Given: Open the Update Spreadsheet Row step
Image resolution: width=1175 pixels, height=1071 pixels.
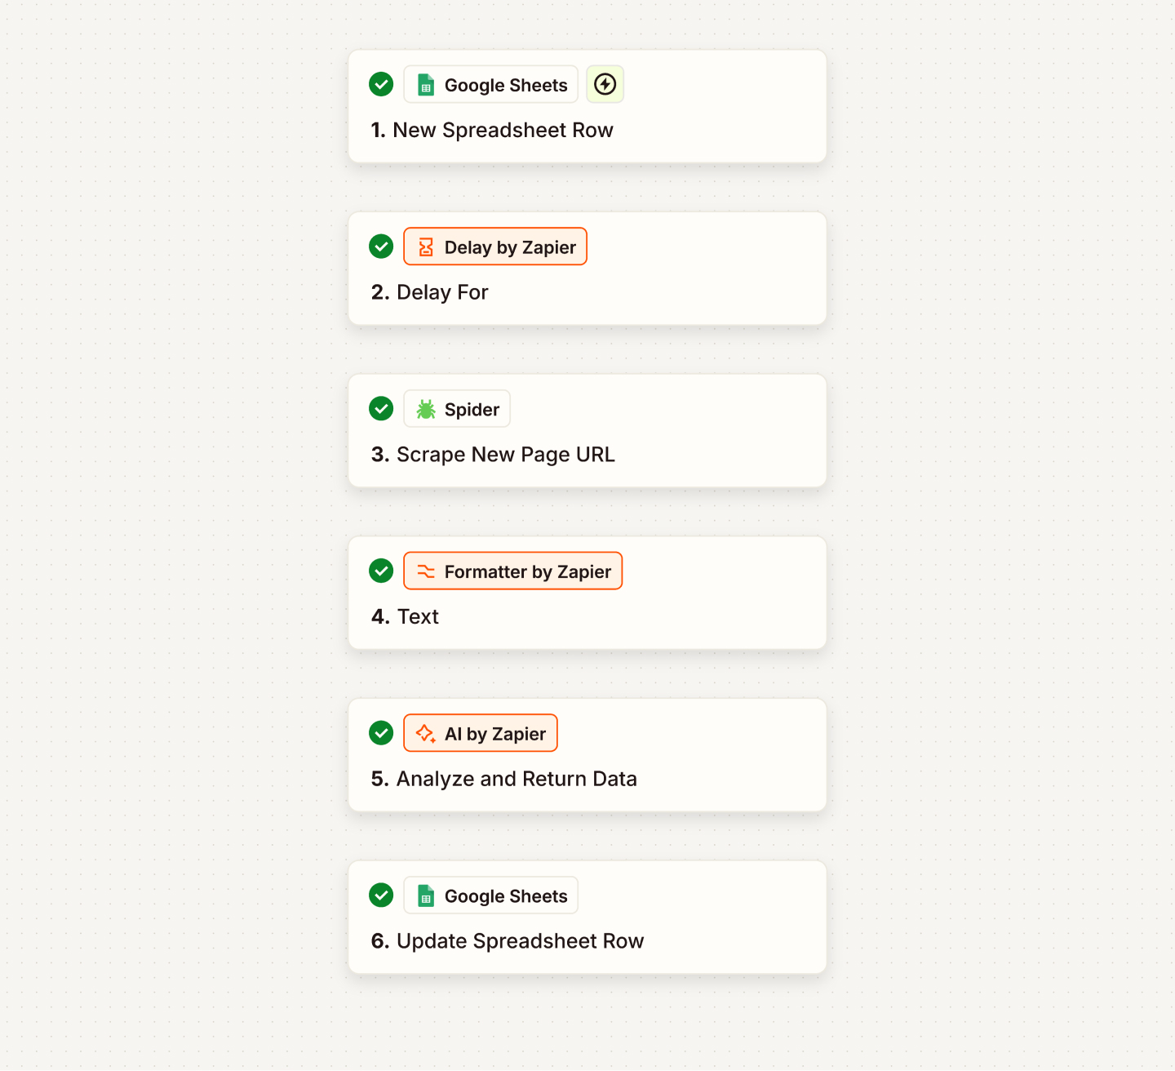Looking at the screenshot, I should 520,941.
